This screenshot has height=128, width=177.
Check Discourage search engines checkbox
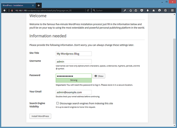point(58,103)
